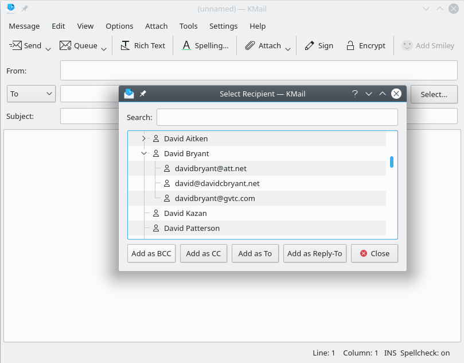Click the pin icon in dialog titlebar
Screen dimensions: 464x363
click(x=143, y=94)
